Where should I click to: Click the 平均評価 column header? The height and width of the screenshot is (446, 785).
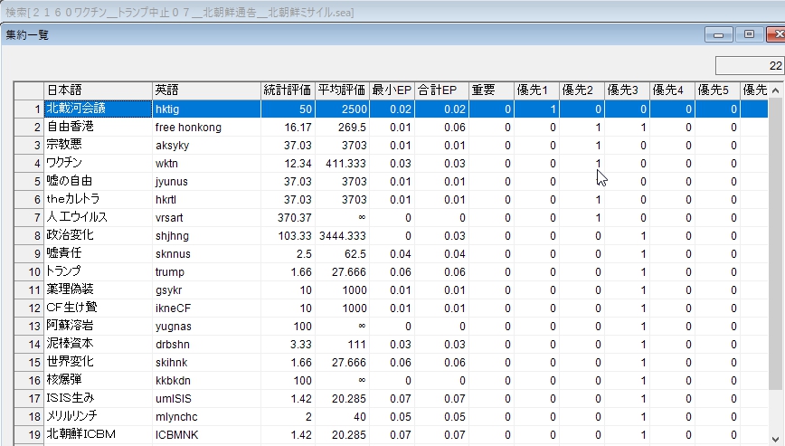coord(342,90)
